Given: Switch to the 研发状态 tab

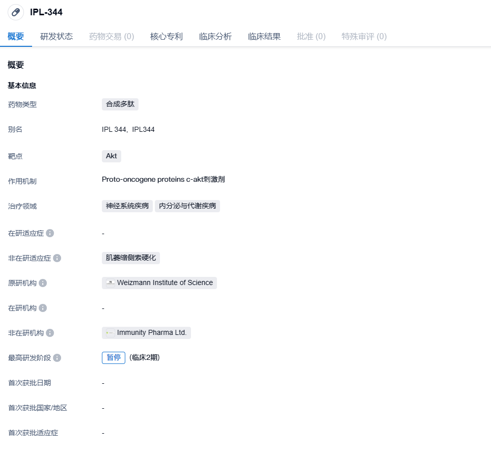Looking at the screenshot, I should click(x=57, y=37).
